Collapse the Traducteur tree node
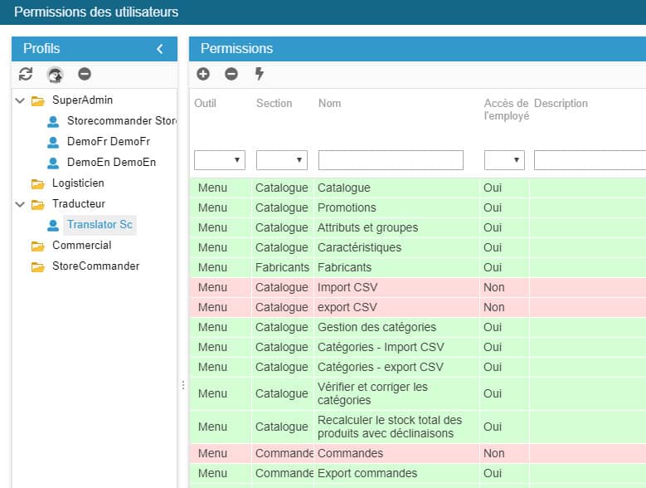The height and width of the screenshot is (488, 646). (x=19, y=204)
